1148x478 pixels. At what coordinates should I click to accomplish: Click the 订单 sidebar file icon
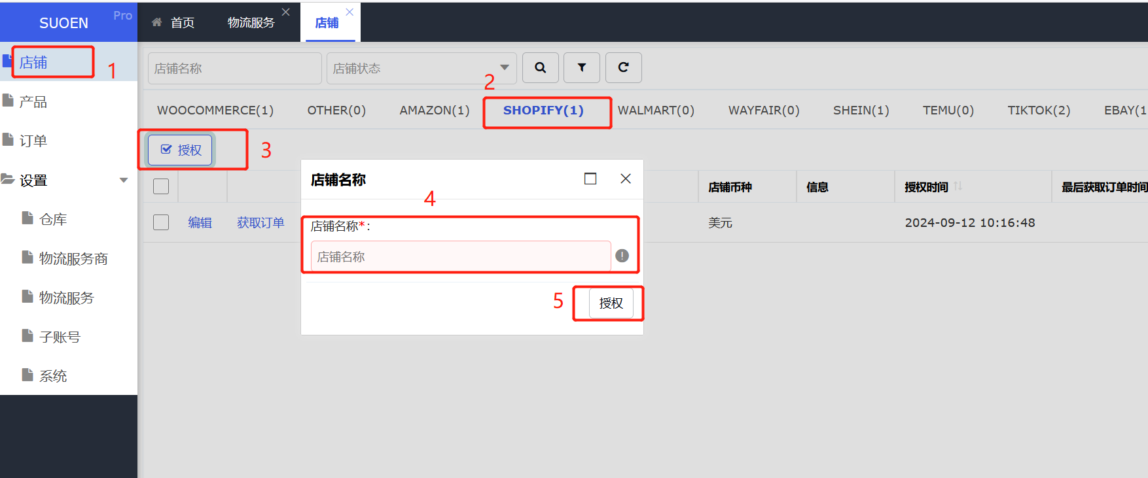tap(8, 140)
